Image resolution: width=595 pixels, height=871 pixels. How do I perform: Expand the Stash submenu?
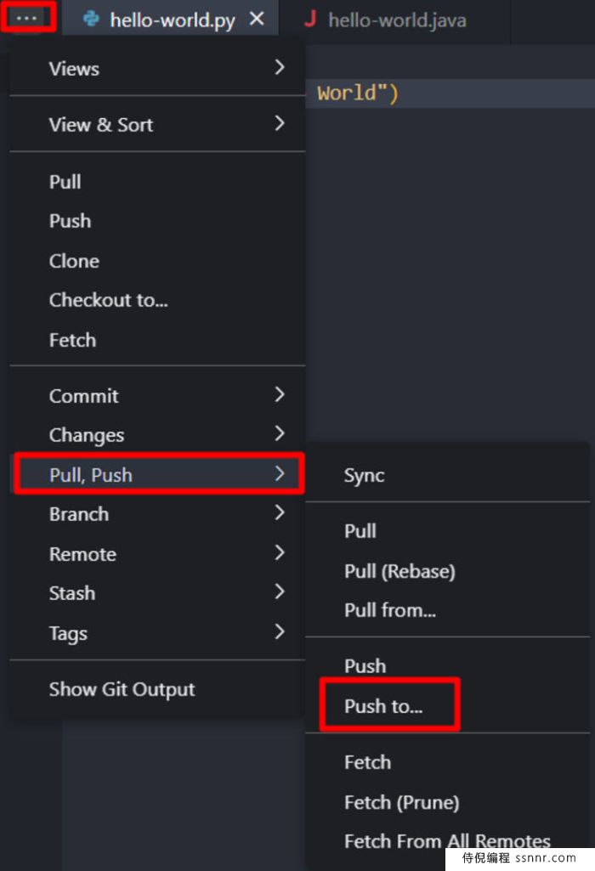click(x=158, y=592)
